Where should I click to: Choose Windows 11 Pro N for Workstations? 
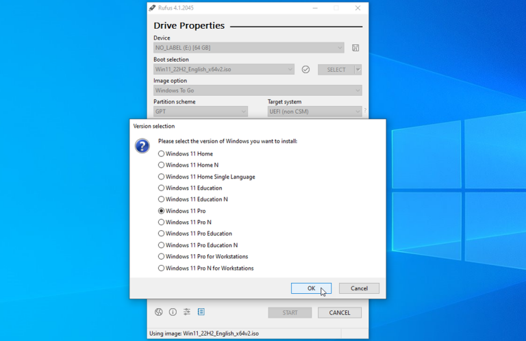[206, 268]
